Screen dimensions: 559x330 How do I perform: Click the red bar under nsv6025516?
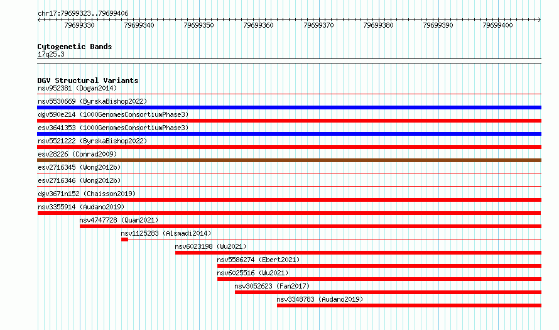[x=379, y=279]
